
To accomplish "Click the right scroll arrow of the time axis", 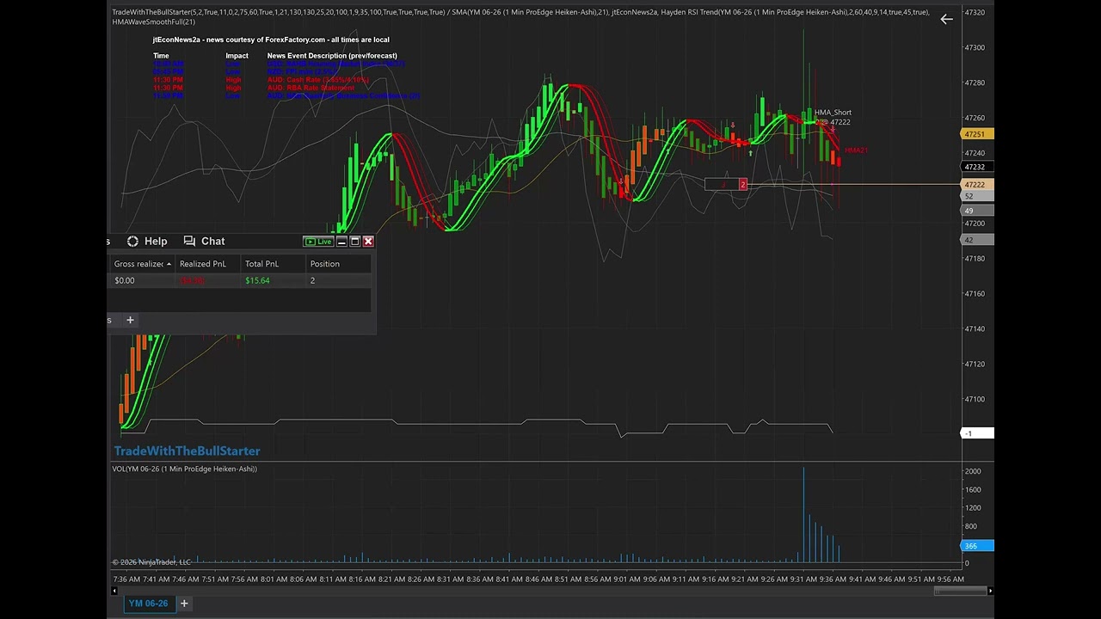I will 990,591.
